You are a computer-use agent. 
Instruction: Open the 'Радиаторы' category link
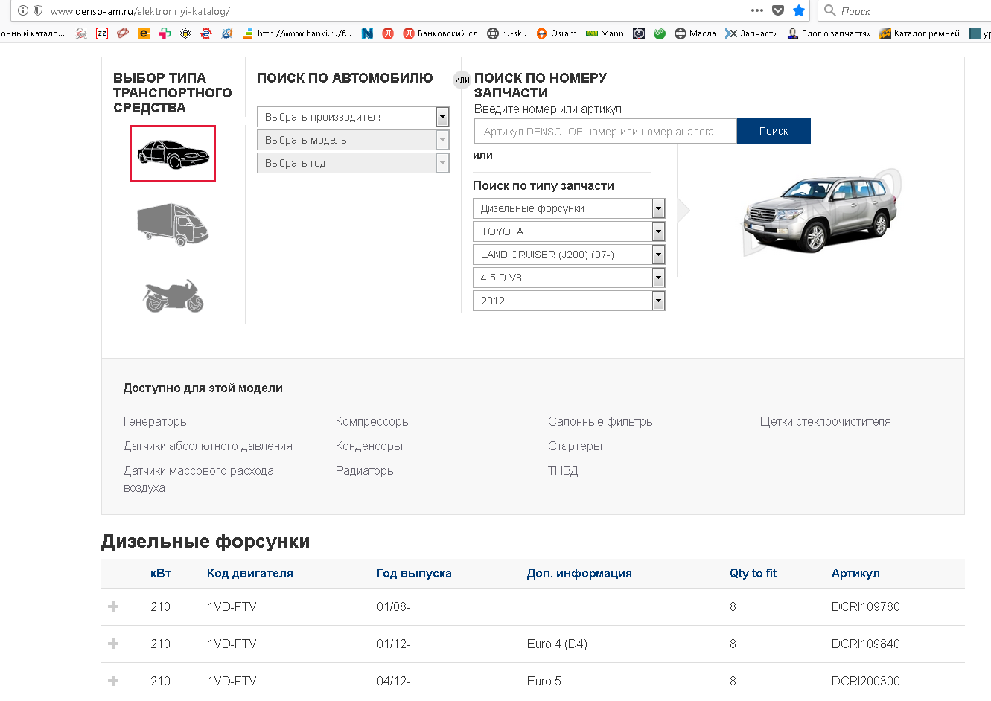(x=366, y=470)
